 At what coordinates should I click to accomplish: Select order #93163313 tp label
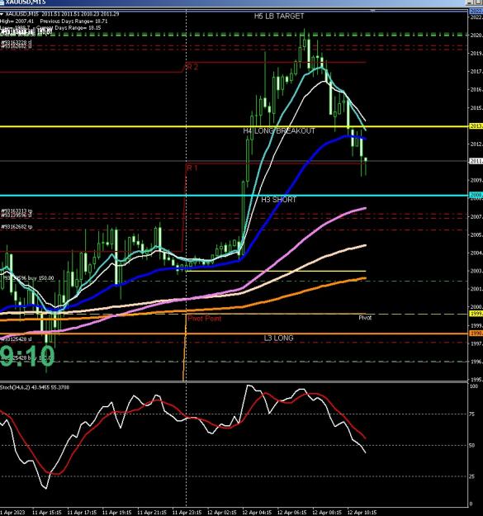[17, 211]
